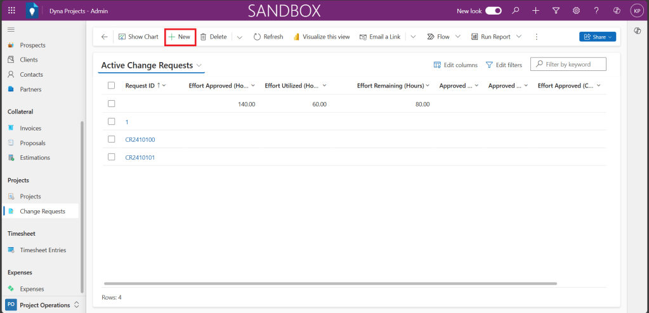Viewport: 649px width, 313px height.
Task: Open the CR2410101 record link
Action: [140, 157]
